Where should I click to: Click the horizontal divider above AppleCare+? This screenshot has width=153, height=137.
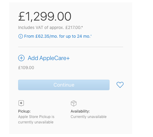(x=71, y=47)
